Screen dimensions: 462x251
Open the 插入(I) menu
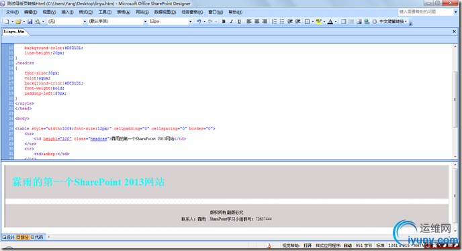pos(67,12)
